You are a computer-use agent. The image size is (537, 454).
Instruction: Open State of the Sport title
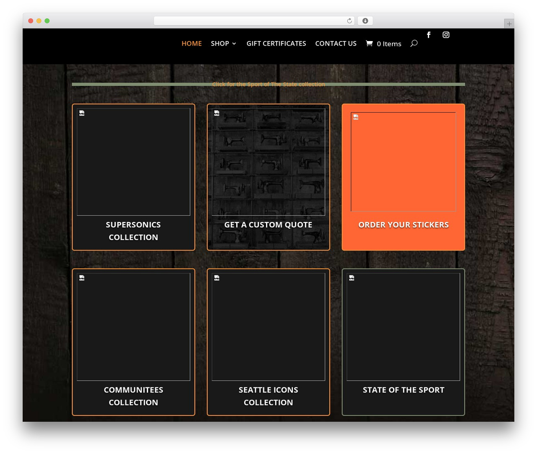[x=404, y=390]
